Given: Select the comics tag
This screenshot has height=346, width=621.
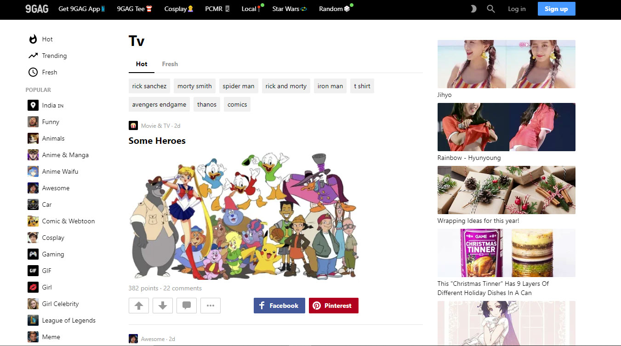Looking at the screenshot, I should [x=237, y=104].
